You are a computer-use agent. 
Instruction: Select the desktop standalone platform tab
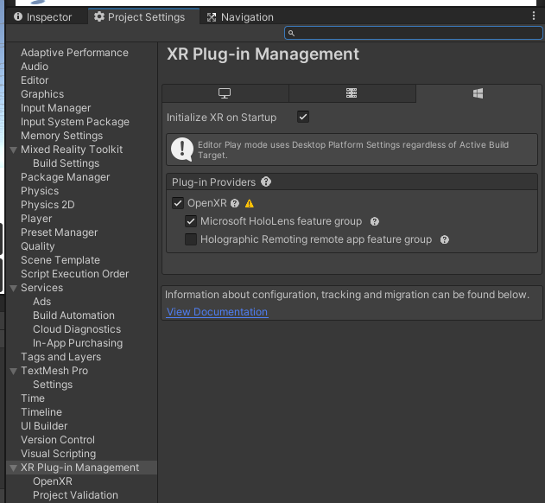coord(225,93)
